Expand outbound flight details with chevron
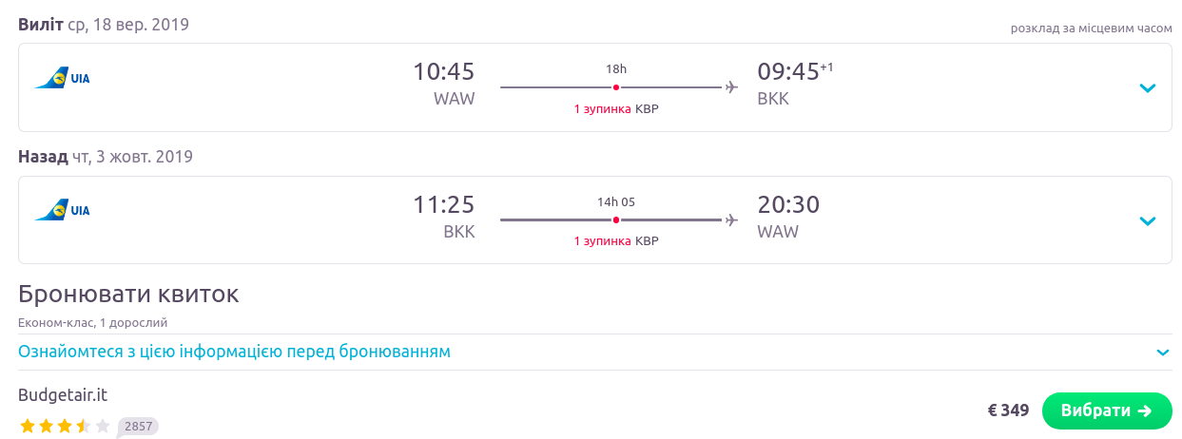Viewport: 1182px width, 439px height. 1148,88
